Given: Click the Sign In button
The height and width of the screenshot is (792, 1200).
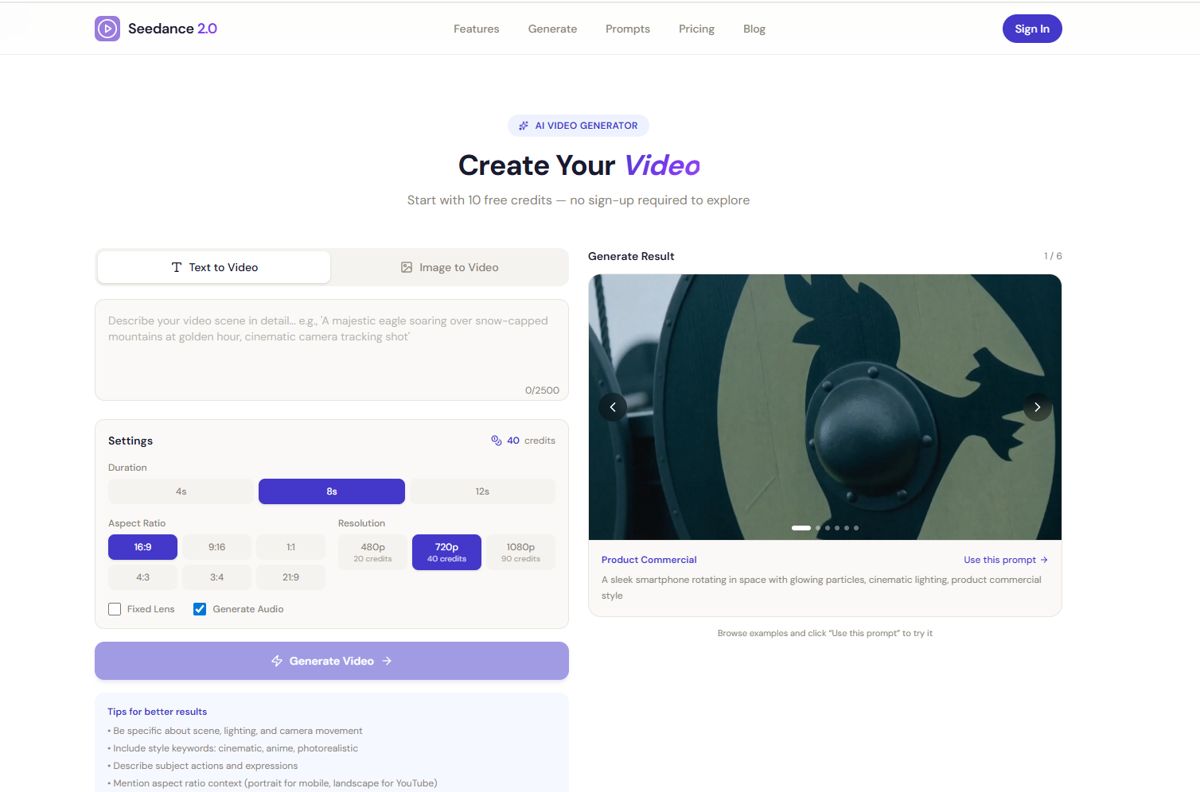Looking at the screenshot, I should tap(1031, 29).
